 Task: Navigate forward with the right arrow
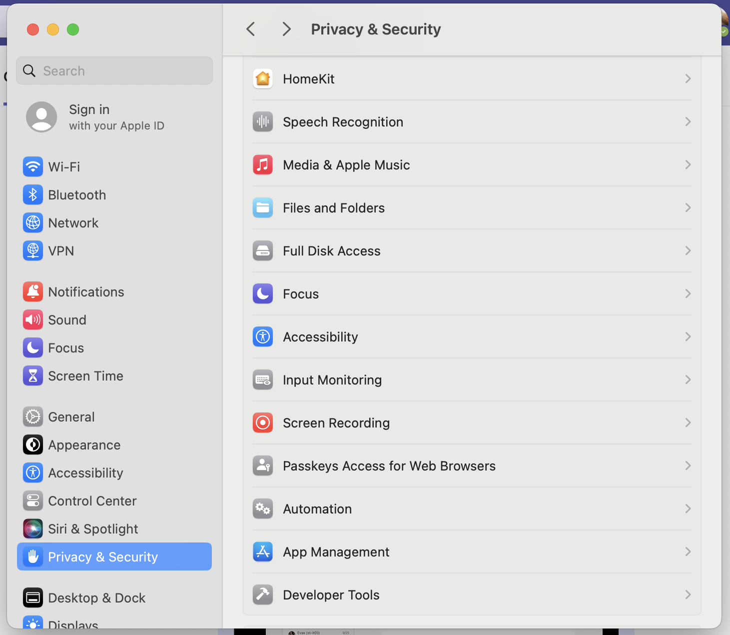point(286,29)
